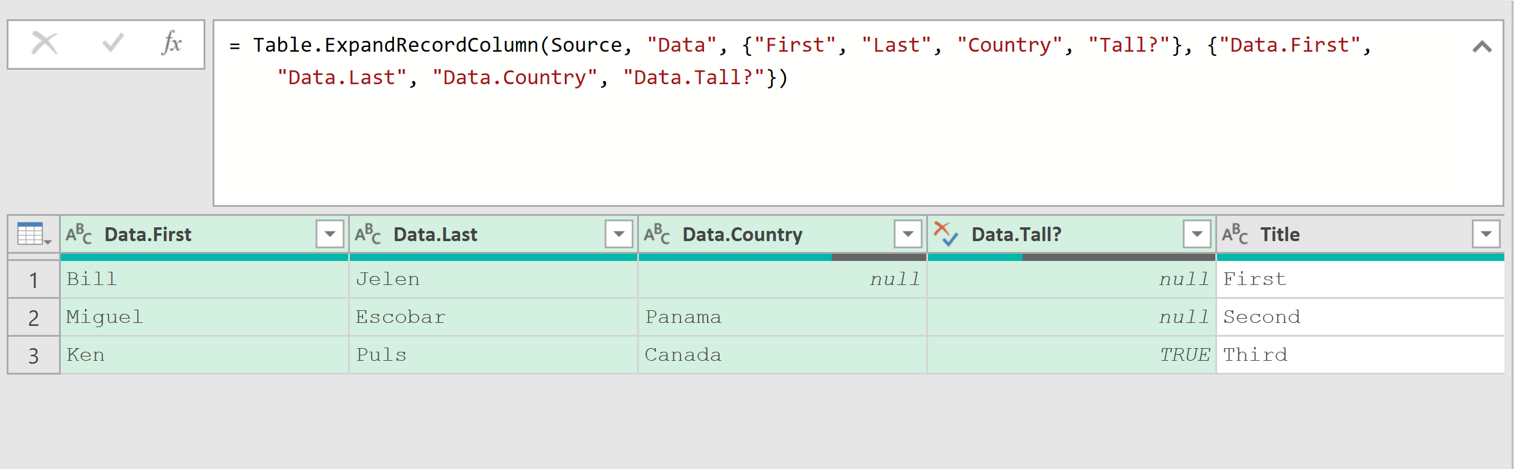Screen dimensions: 1514x469
Task: Open Data.Tall? column filter dropdown
Action: [x=1197, y=234]
